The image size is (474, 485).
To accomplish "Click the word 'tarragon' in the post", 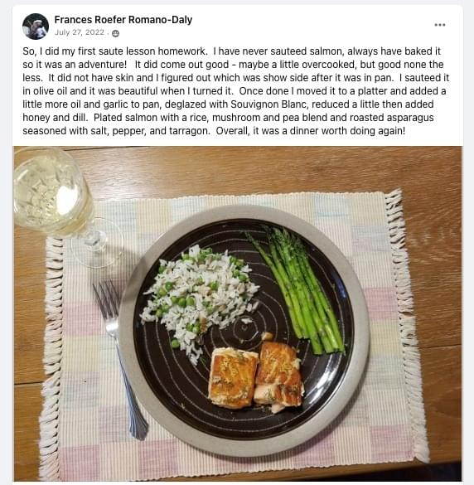I will tap(188, 131).
